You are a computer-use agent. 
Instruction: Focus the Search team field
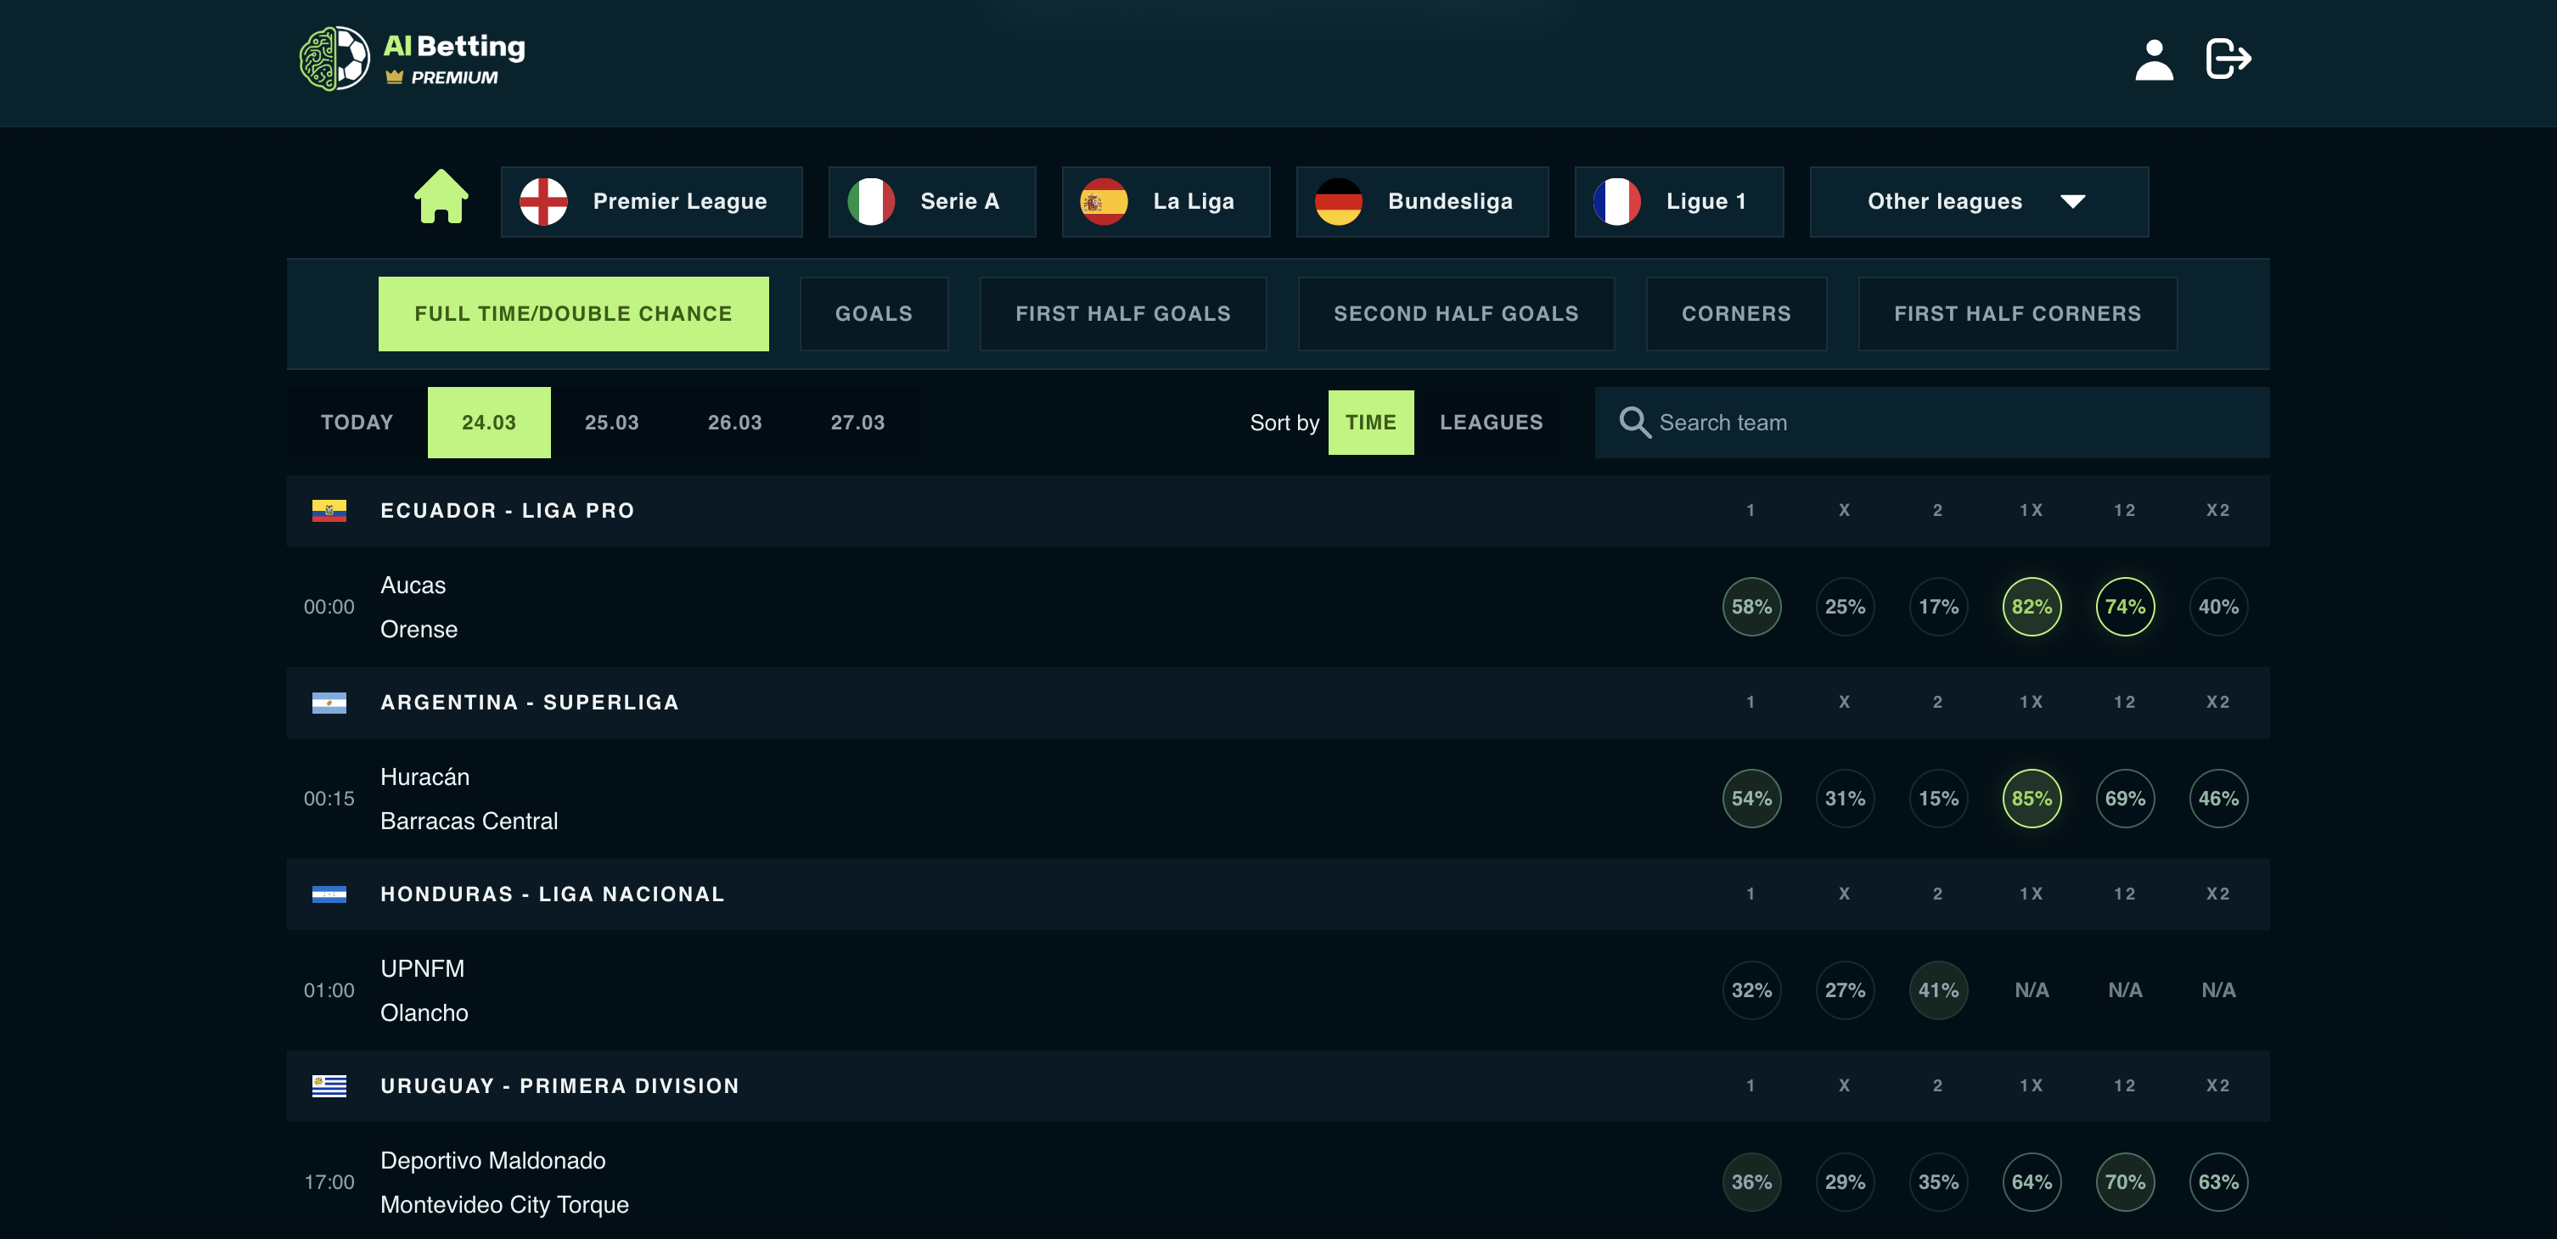tap(1946, 423)
